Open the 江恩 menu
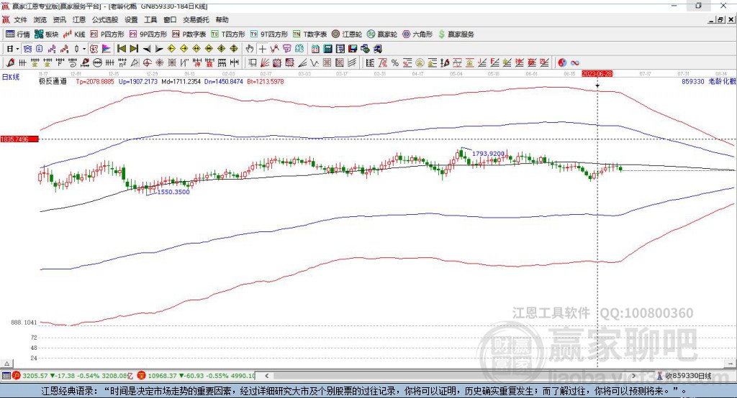The width and height of the screenshot is (737, 398). [x=79, y=19]
